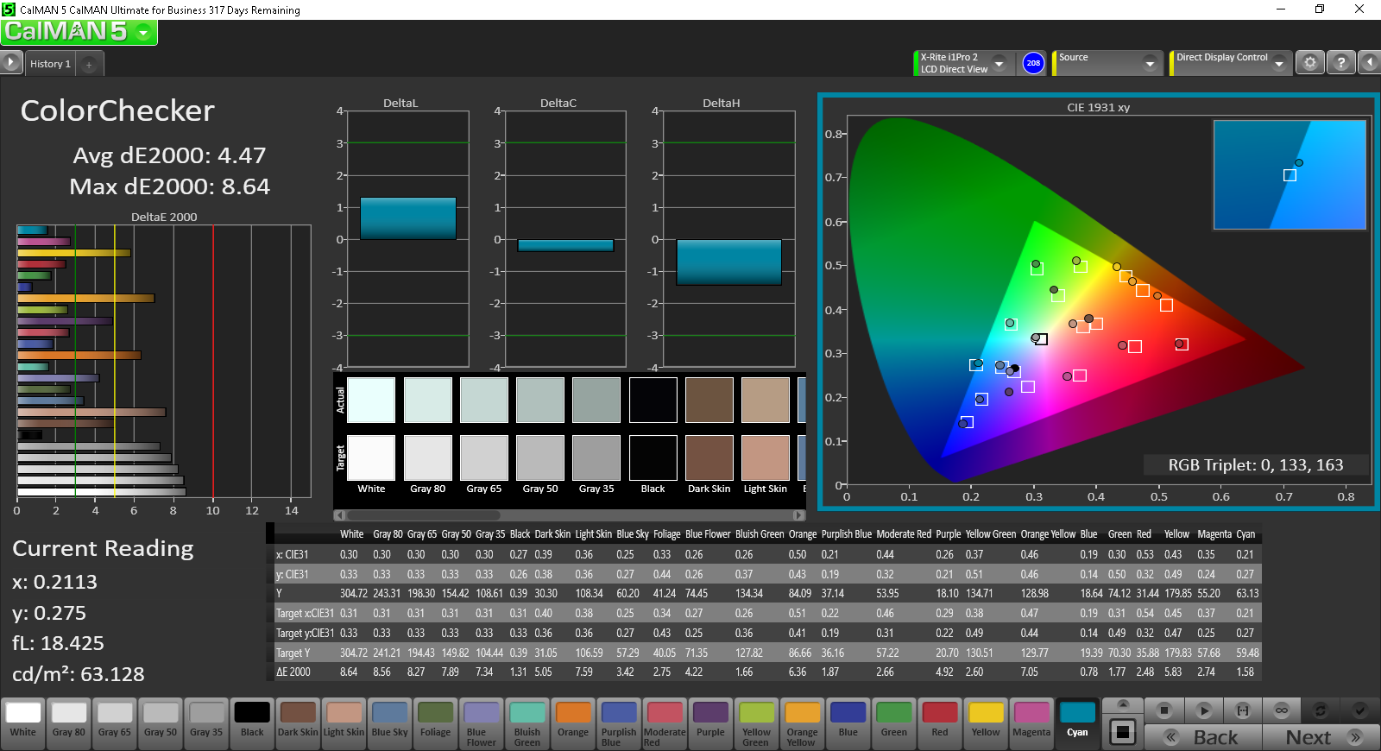The width and height of the screenshot is (1381, 751).
Task: Switch to History 1 tab
Action: coord(50,64)
